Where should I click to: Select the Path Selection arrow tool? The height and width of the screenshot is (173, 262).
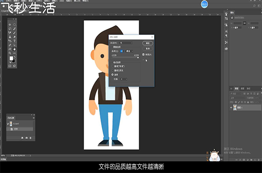[15, 45]
